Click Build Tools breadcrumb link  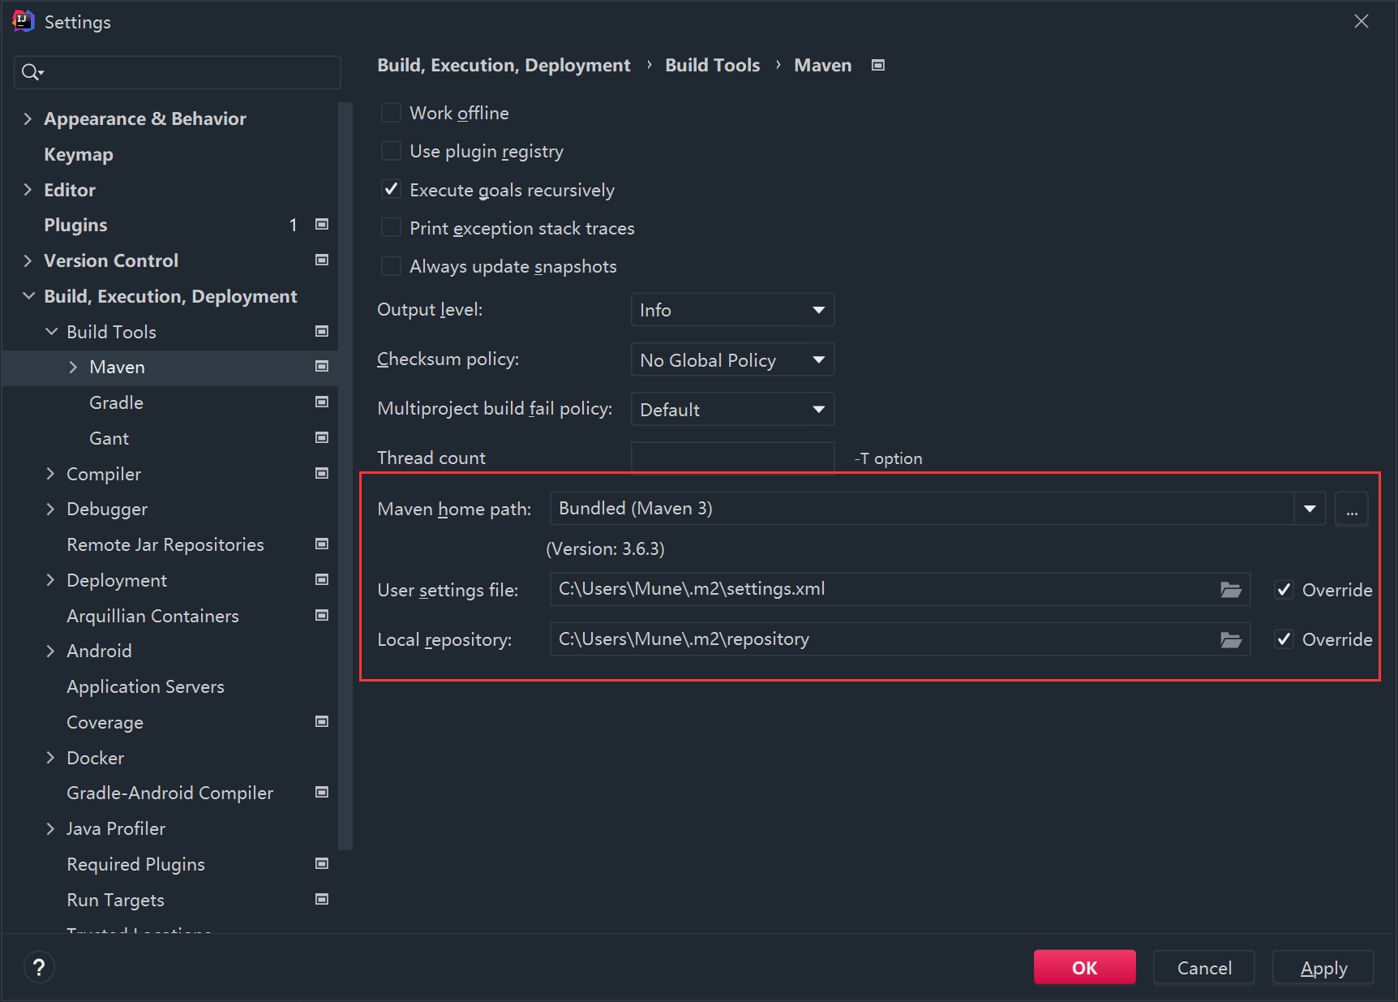712,65
